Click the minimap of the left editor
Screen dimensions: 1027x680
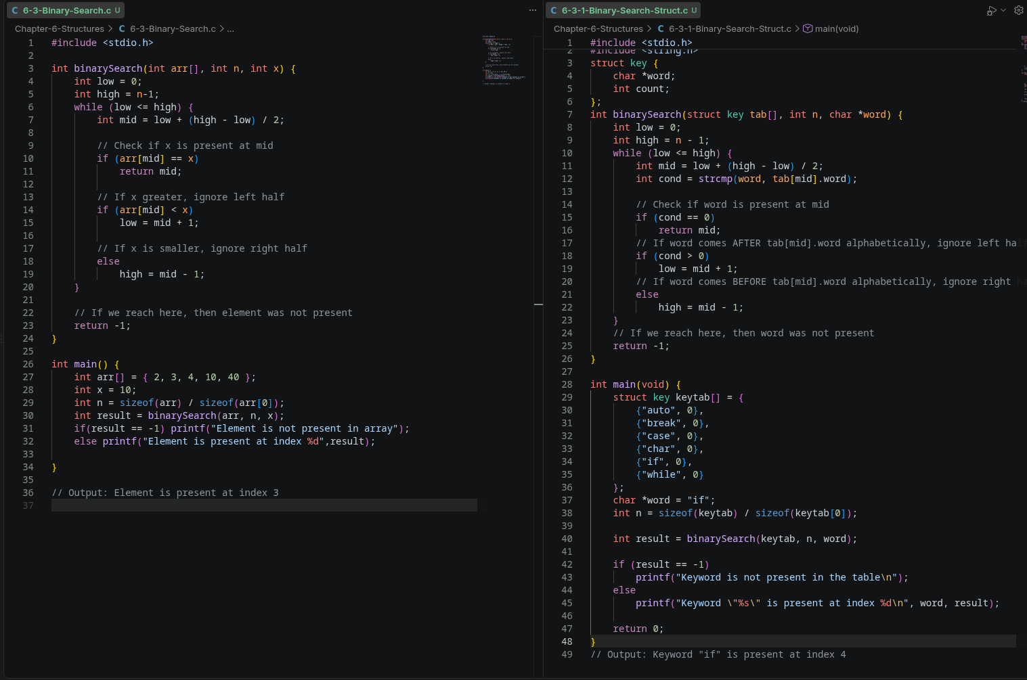504,60
